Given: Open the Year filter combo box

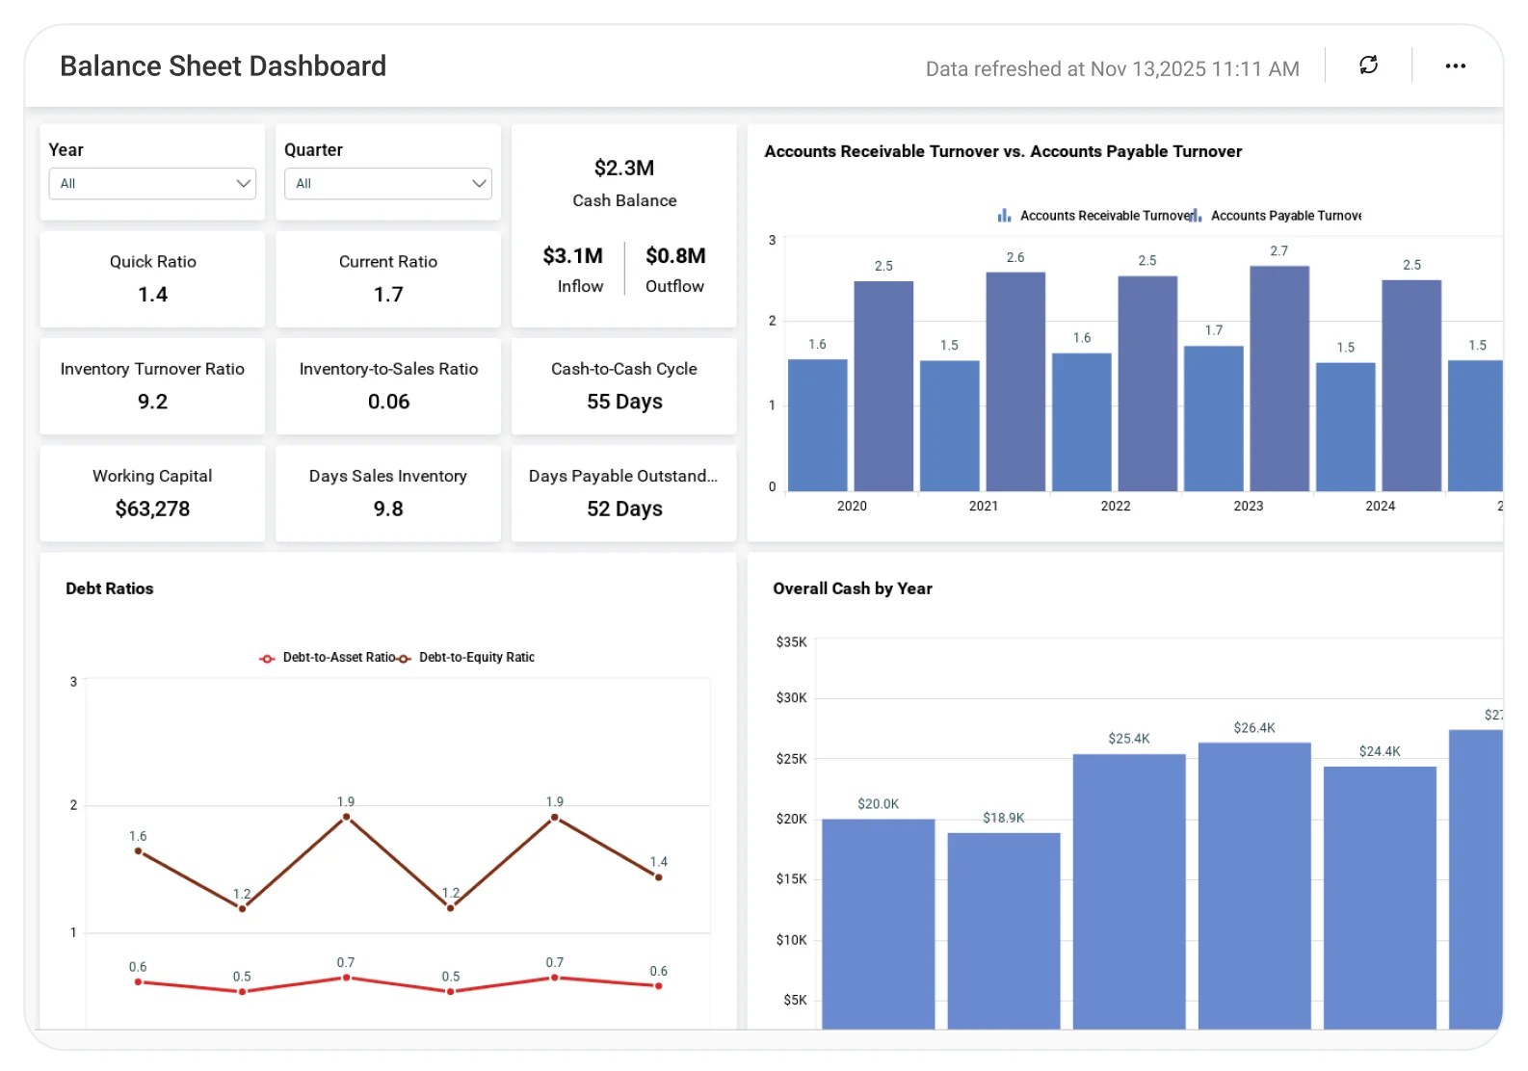Looking at the screenshot, I should 145,183.
